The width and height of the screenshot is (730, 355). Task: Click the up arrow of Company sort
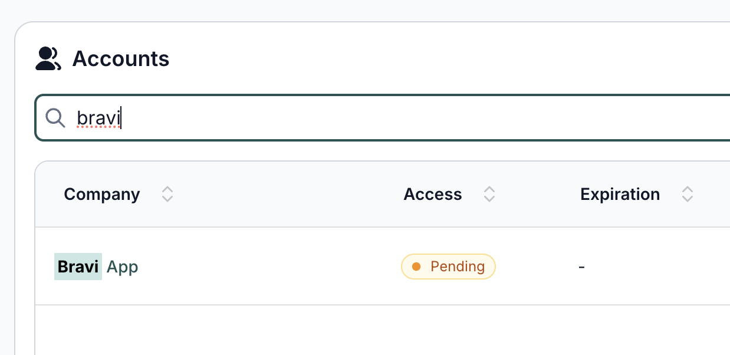tap(167, 190)
